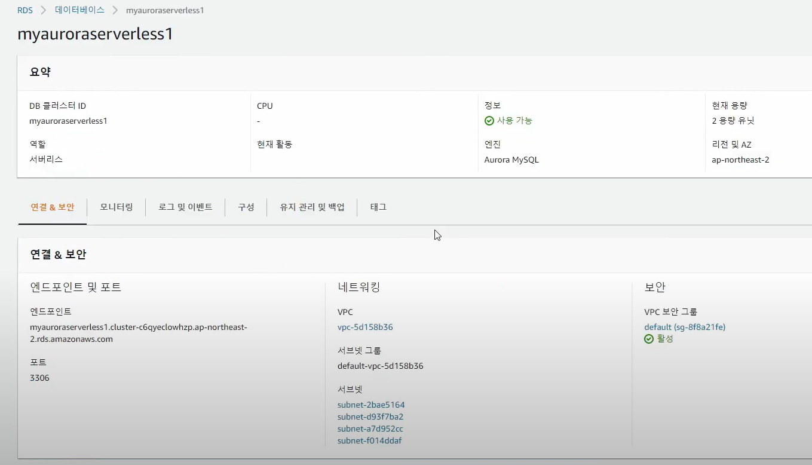This screenshot has height=465, width=812.
Task: Click the 리전 및 AZ label
Action: [731, 145]
